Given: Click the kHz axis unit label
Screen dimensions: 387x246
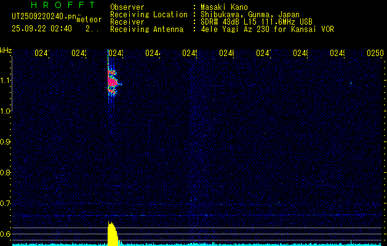Looking at the screenshot, I should click(x=6, y=51).
